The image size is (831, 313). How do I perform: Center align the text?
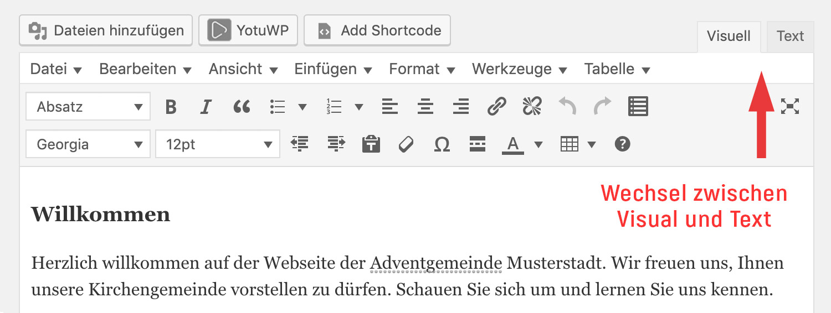pos(425,106)
